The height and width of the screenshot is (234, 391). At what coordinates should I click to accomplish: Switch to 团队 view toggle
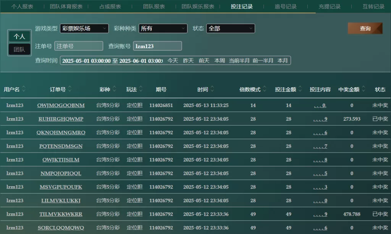tap(19, 49)
